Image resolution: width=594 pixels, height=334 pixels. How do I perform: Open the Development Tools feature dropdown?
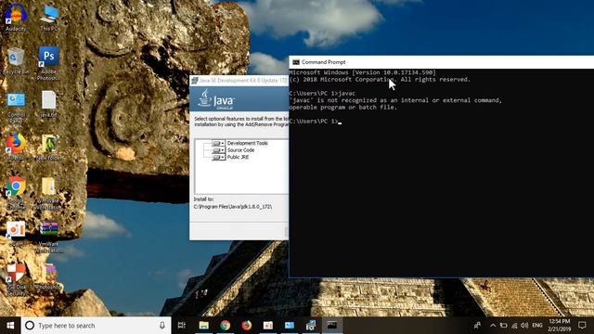(219, 143)
